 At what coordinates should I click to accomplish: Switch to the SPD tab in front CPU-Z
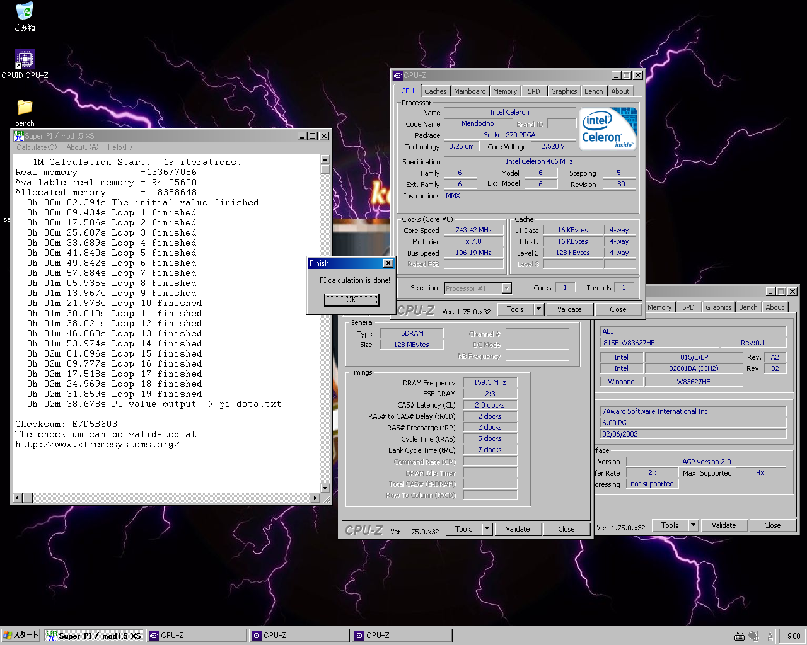tap(534, 91)
